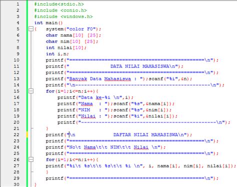Screen dimensions: 237x187
Task: Click the equals-sign printf on line 10
Action: 132,60
